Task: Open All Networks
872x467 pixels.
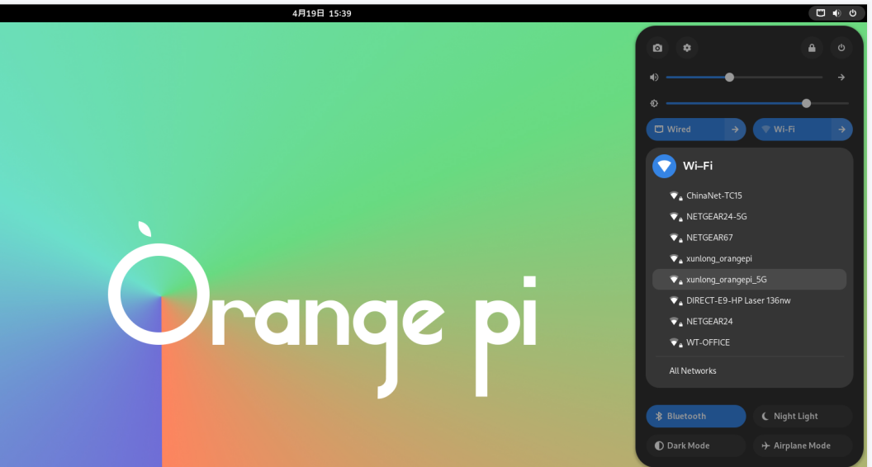Action: [x=749, y=370]
